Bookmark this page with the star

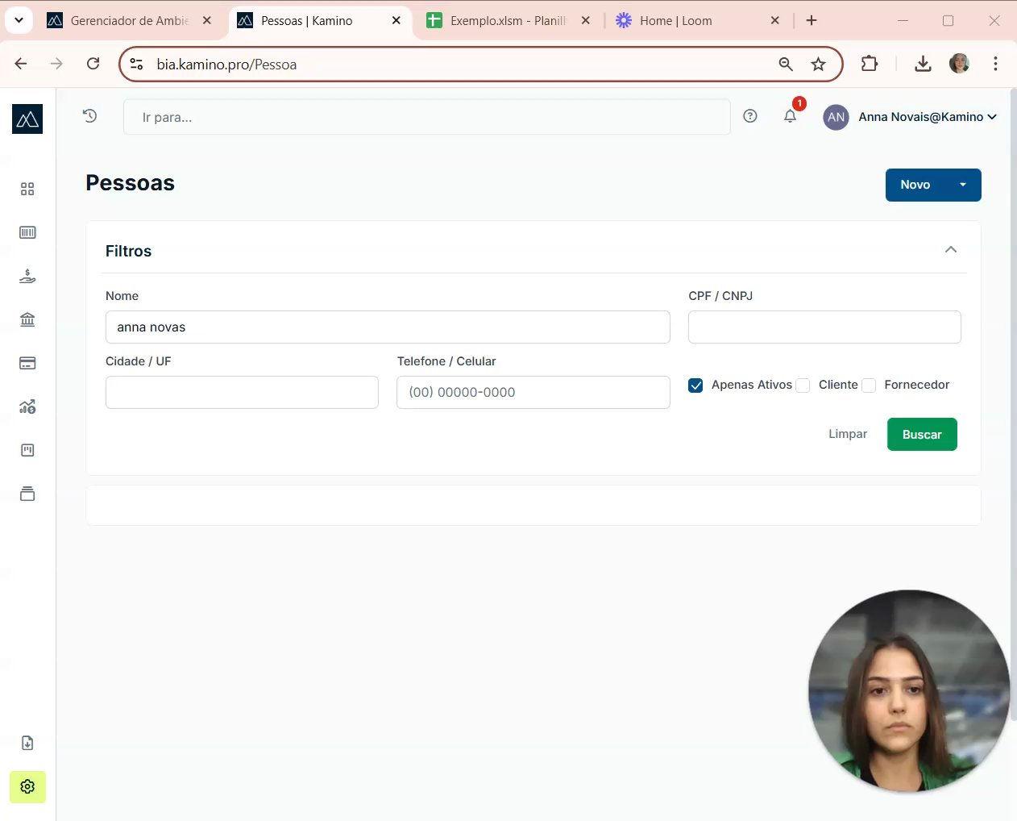pos(819,65)
